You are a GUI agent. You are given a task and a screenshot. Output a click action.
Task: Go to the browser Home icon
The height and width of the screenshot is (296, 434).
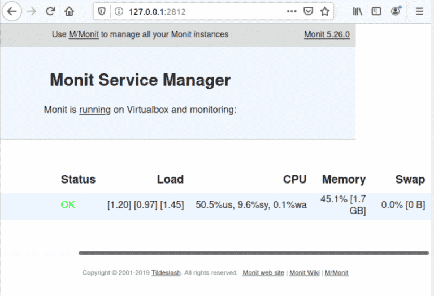pyautogui.click(x=69, y=11)
